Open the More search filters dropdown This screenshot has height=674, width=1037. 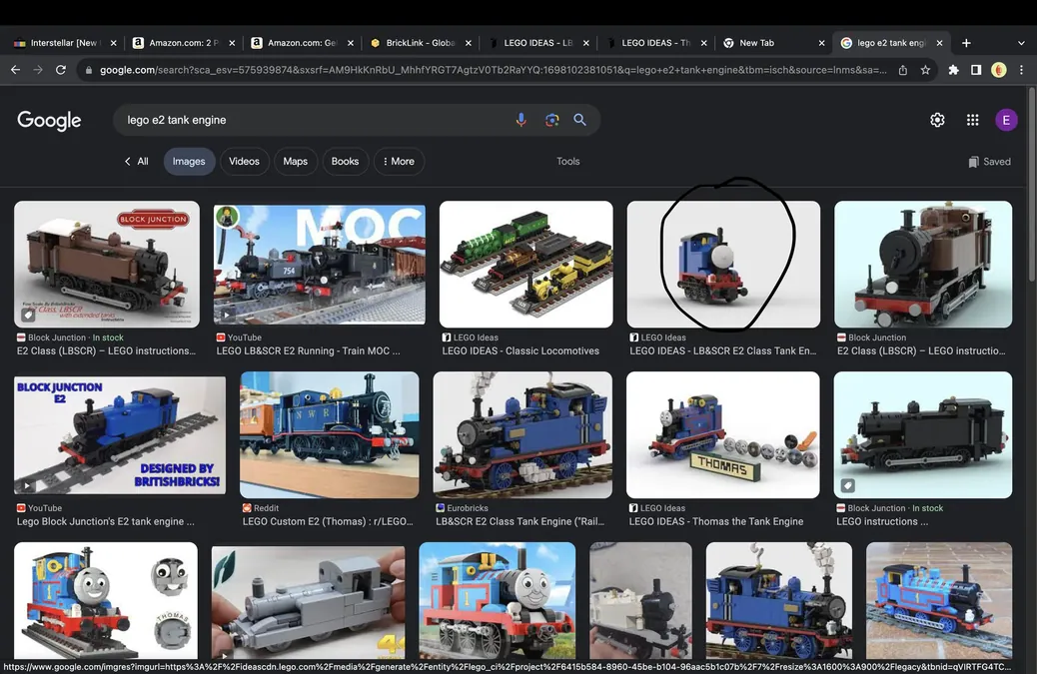point(399,161)
